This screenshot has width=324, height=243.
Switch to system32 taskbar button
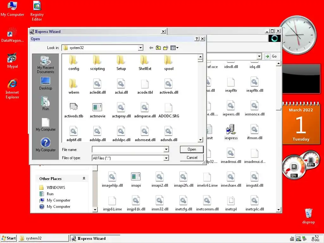tap(43, 238)
